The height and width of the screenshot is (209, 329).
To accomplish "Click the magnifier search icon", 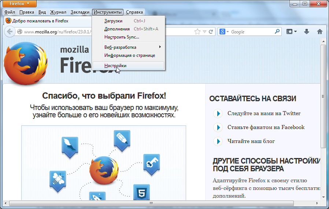I will click(277, 32).
